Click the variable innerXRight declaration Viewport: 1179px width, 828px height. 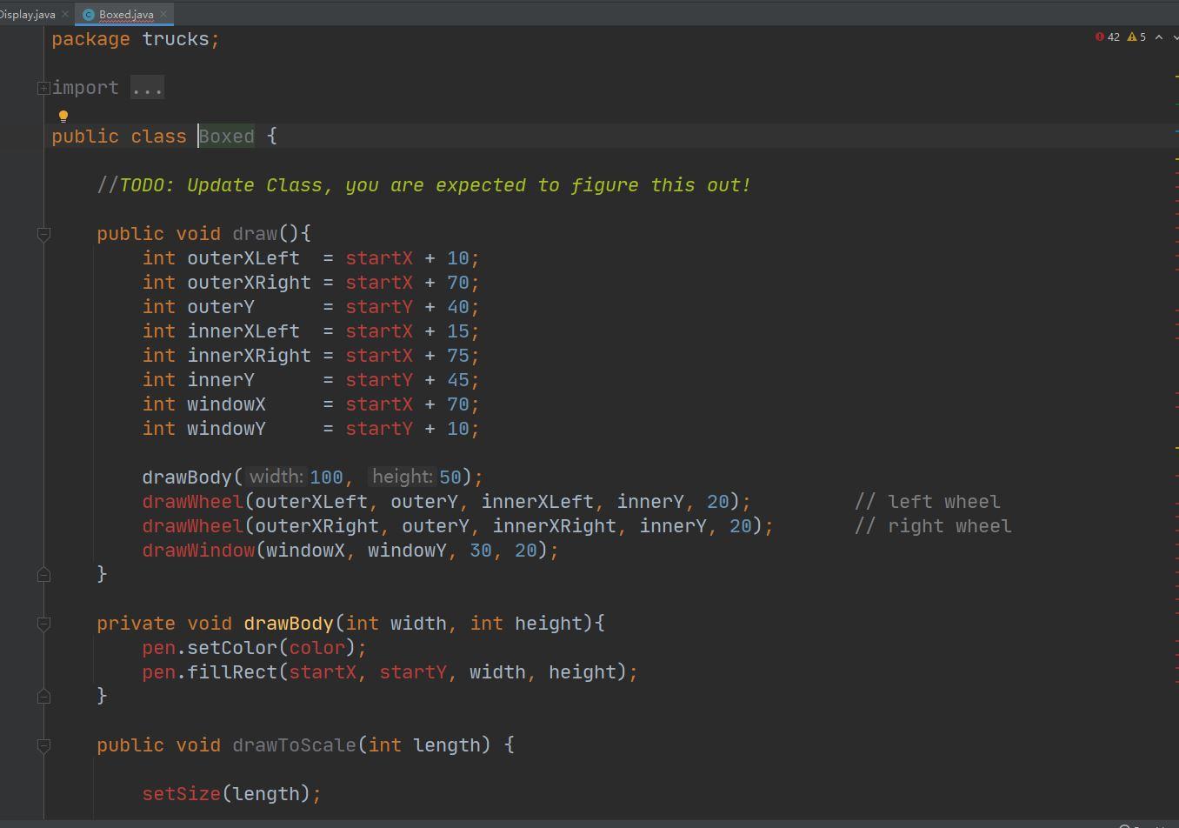click(249, 356)
